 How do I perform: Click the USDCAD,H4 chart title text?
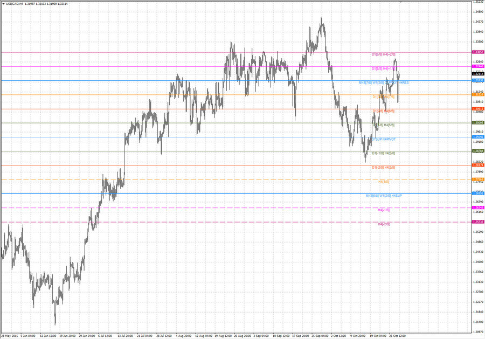tap(15, 4)
